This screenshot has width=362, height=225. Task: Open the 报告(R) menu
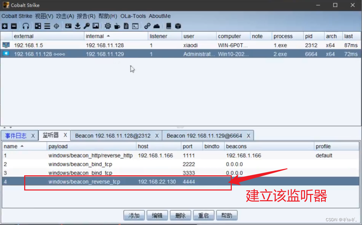(x=86, y=16)
